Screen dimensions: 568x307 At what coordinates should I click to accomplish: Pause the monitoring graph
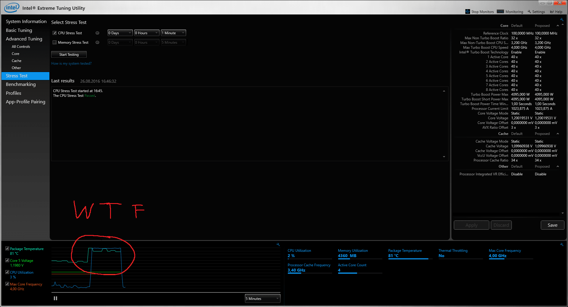55,298
